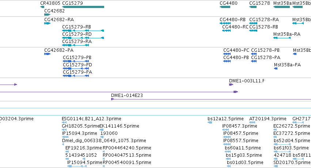The image size is (311, 168).
Task: Open EST IP15094.5prime
Action: 85,163
